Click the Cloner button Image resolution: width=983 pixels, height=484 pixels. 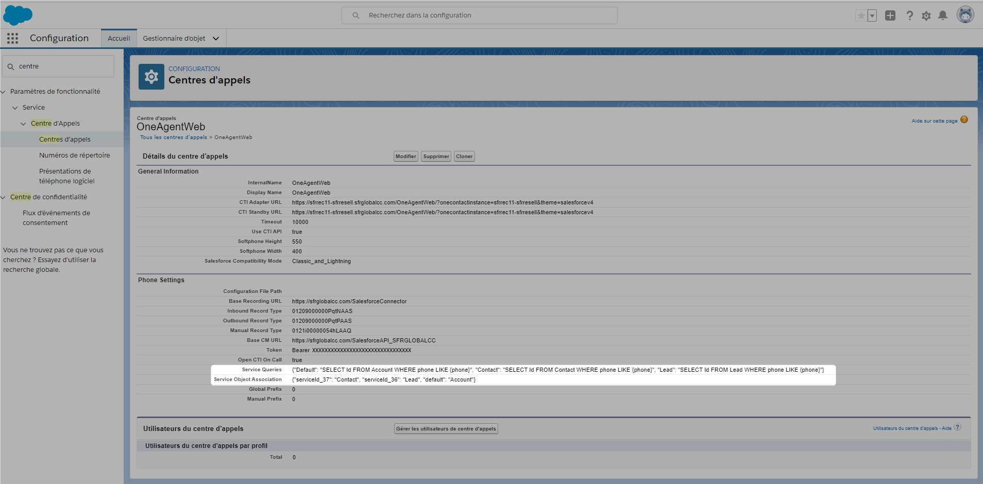pos(464,157)
